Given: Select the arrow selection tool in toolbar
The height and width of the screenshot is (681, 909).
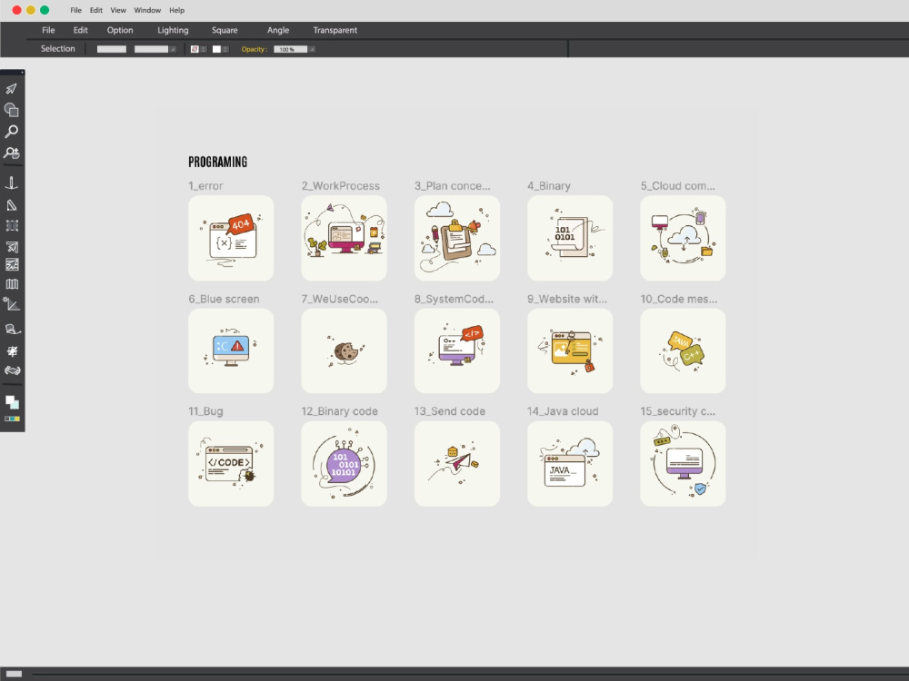Looking at the screenshot, I should (x=12, y=89).
